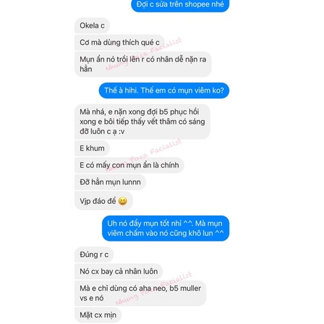Select the "Vjp đáo để" message bubble
This screenshot has height=324, width=324.
pyautogui.click(x=103, y=201)
